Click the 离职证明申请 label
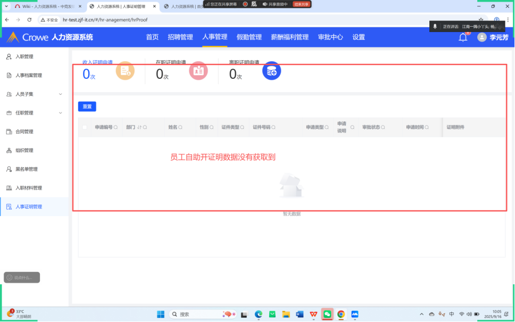 point(244,62)
